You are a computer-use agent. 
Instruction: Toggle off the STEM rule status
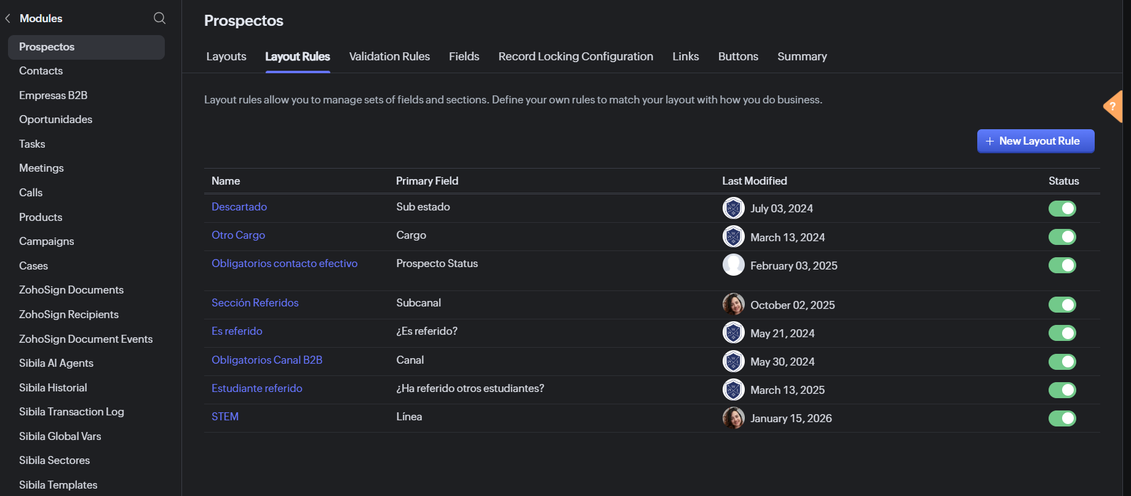click(x=1062, y=418)
